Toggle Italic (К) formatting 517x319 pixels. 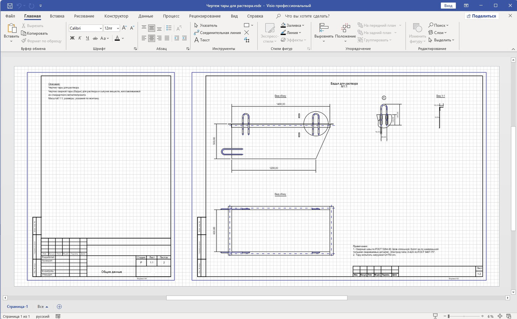80,38
